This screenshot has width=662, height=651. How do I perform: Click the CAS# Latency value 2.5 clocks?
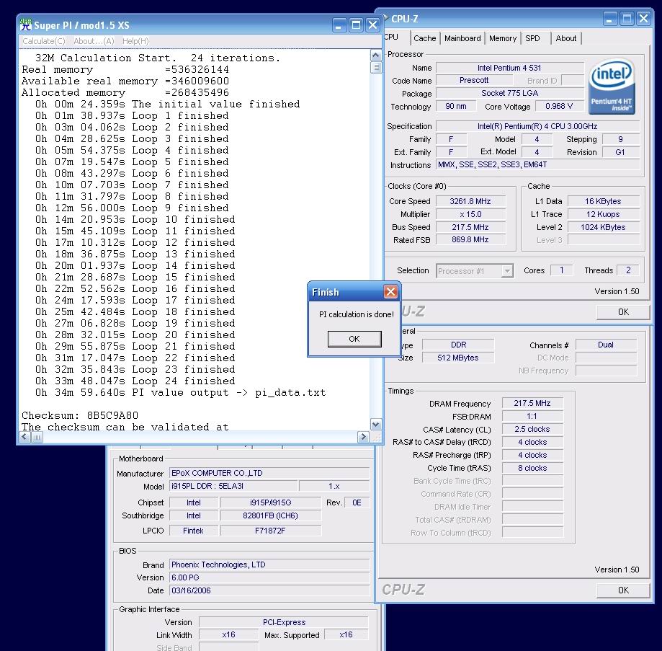(532, 429)
